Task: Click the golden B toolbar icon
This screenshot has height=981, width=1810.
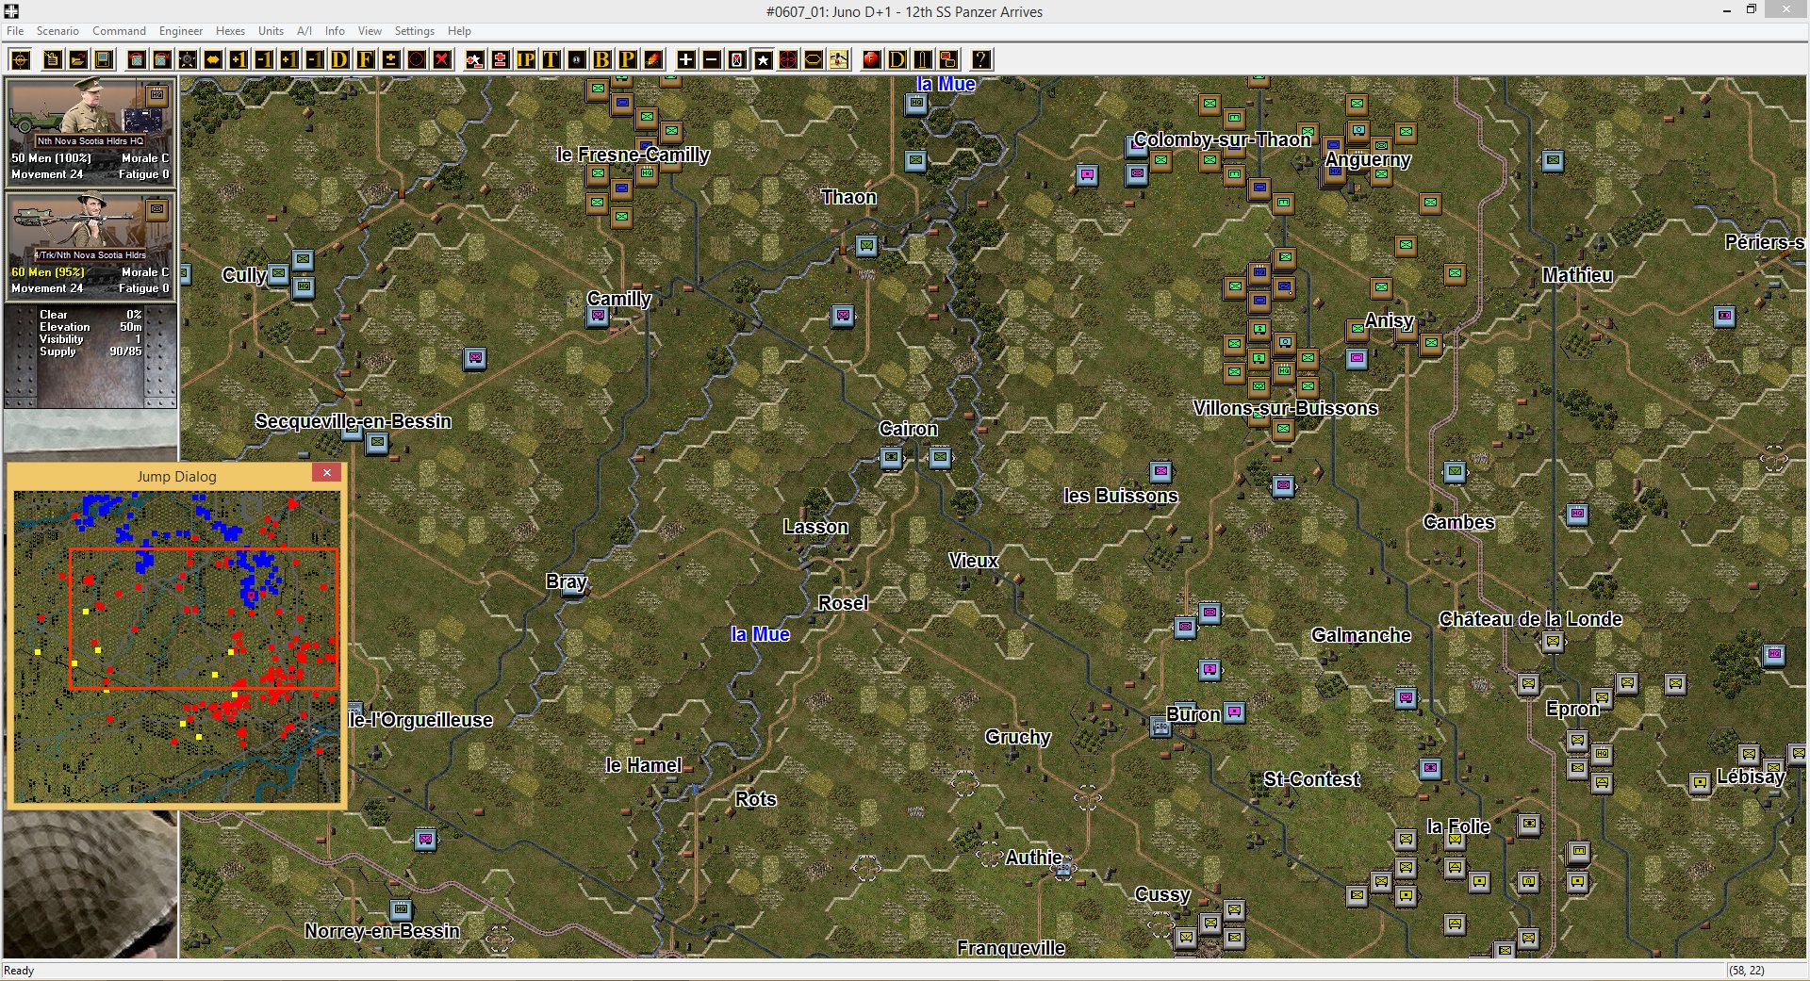Action: 601,60
